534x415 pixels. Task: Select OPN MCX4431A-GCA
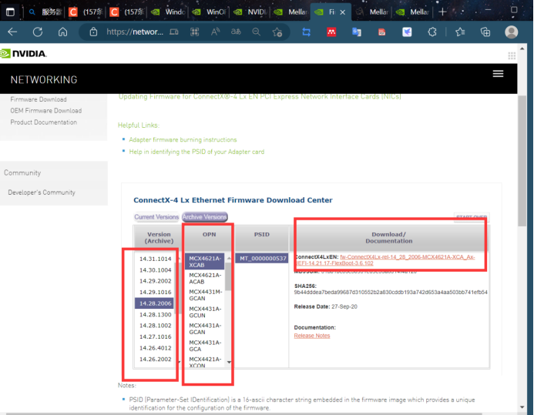tap(205, 346)
